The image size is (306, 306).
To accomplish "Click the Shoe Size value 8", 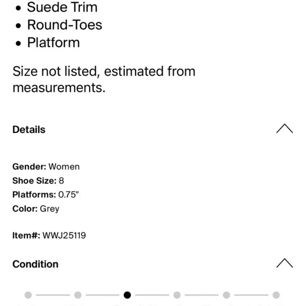I will 62,181.
